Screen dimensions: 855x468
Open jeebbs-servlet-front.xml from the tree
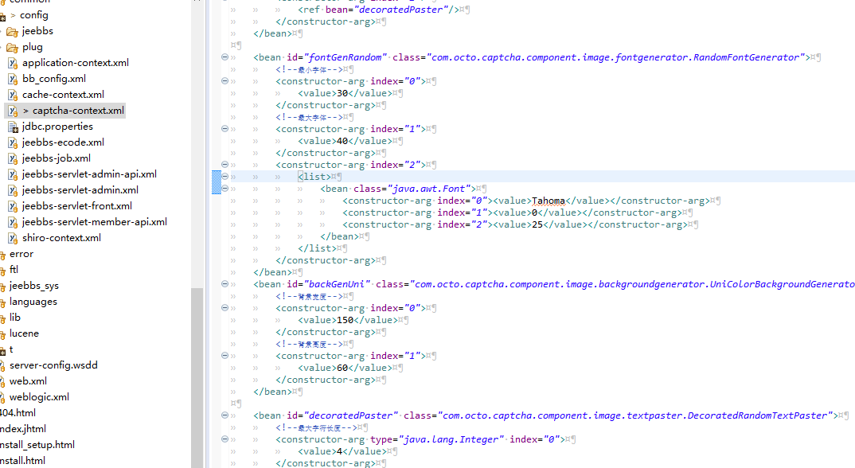click(77, 205)
